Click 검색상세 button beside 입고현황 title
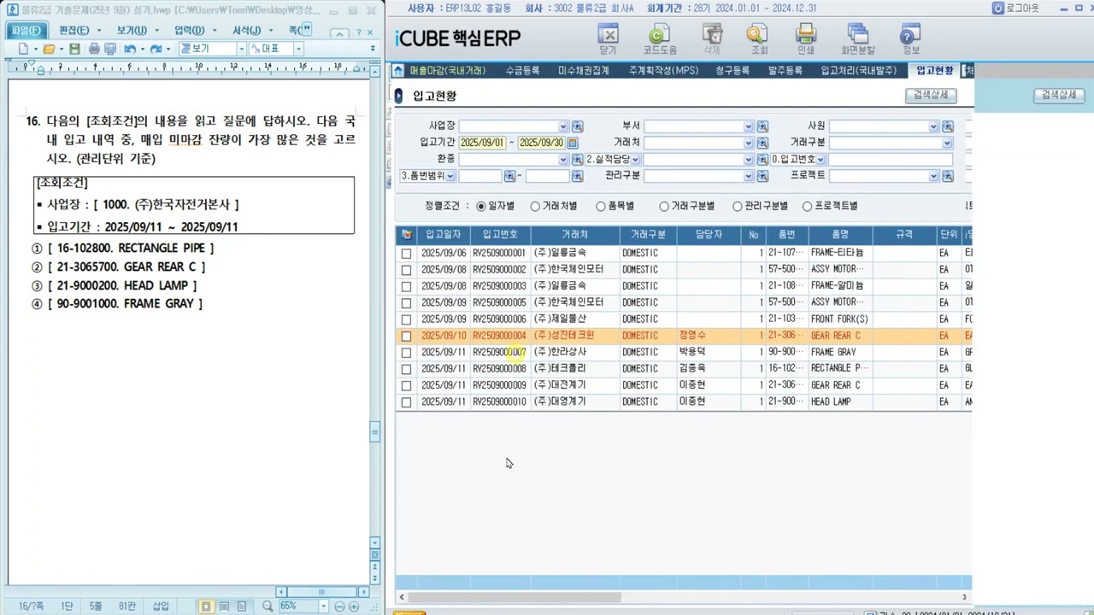 [930, 95]
